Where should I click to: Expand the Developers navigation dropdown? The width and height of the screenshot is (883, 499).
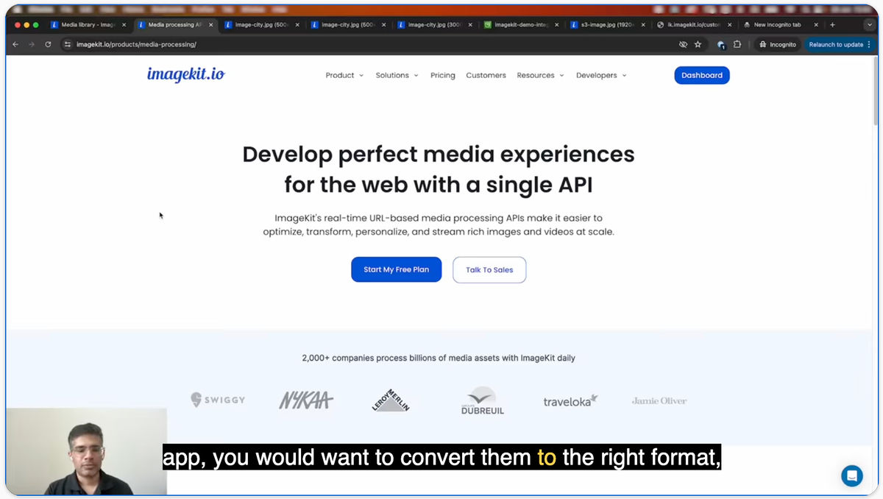601,75
